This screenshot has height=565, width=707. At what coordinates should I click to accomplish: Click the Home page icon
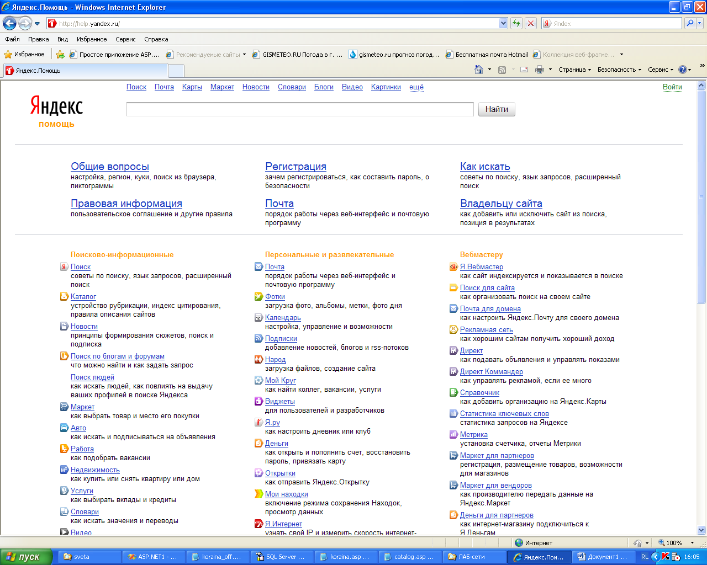tap(479, 70)
